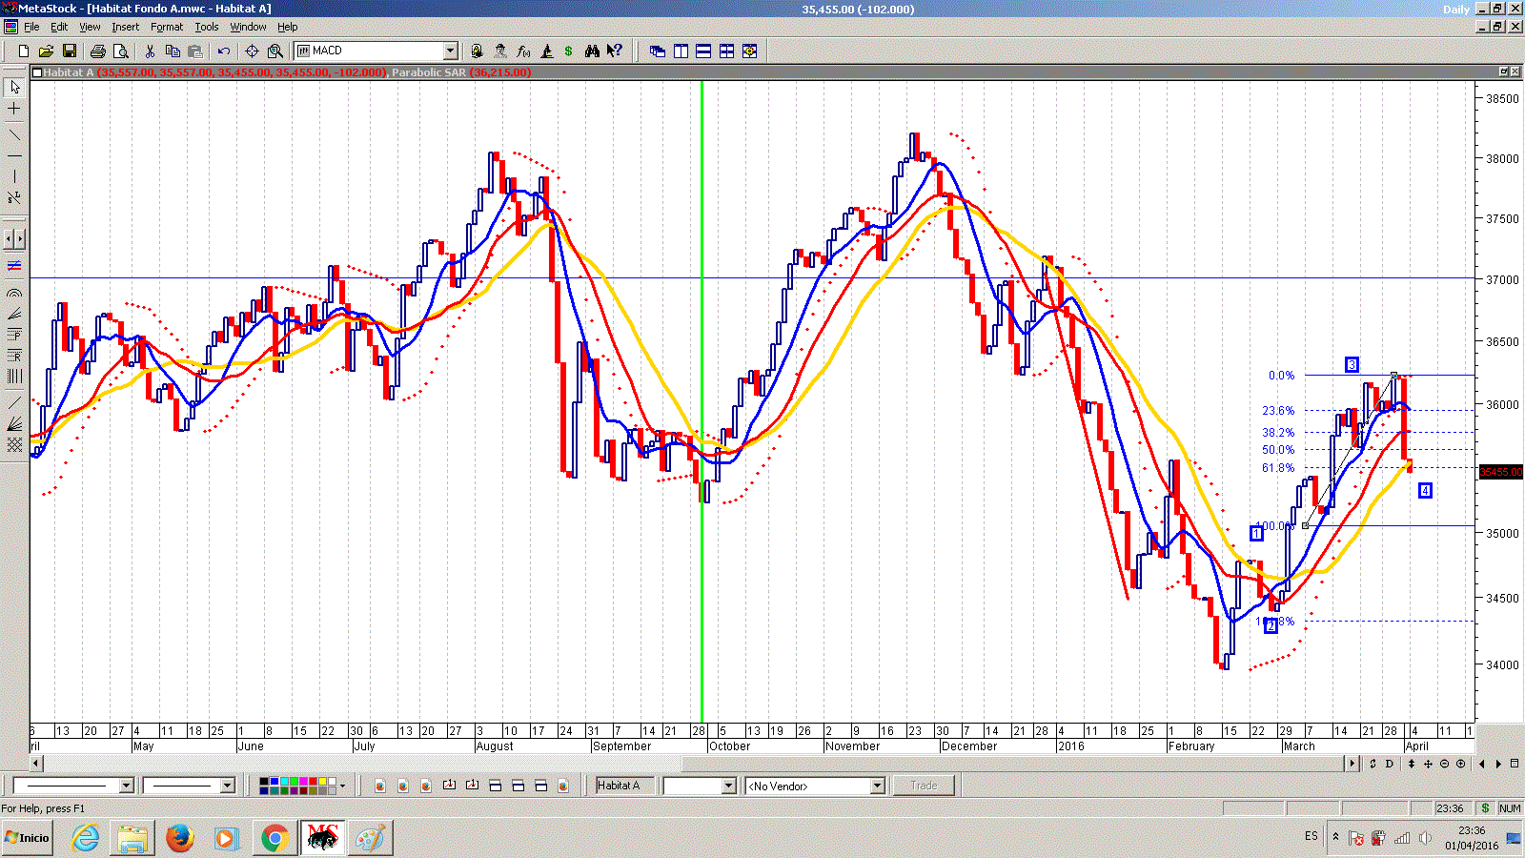Select the arrow pointer tool
Screen dimensions: 1525x858
point(14,87)
